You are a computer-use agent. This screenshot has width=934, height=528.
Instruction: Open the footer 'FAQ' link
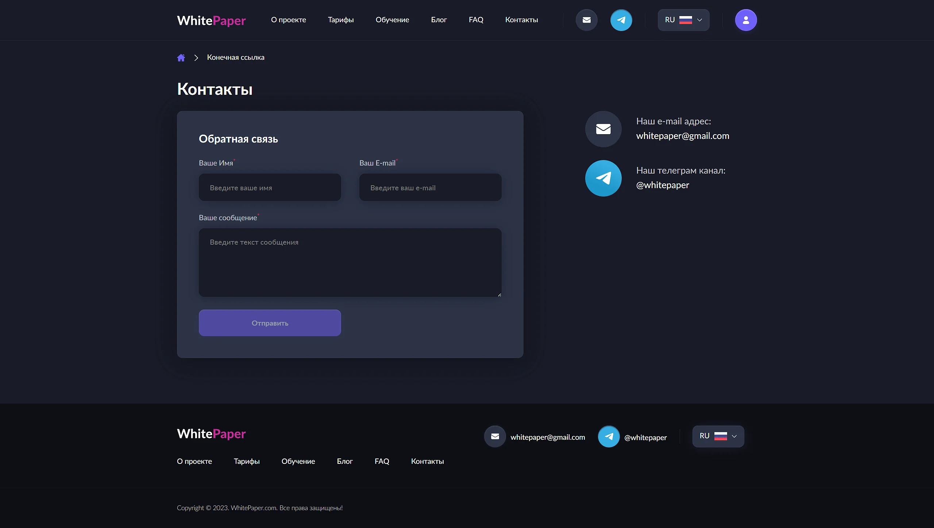click(x=382, y=461)
